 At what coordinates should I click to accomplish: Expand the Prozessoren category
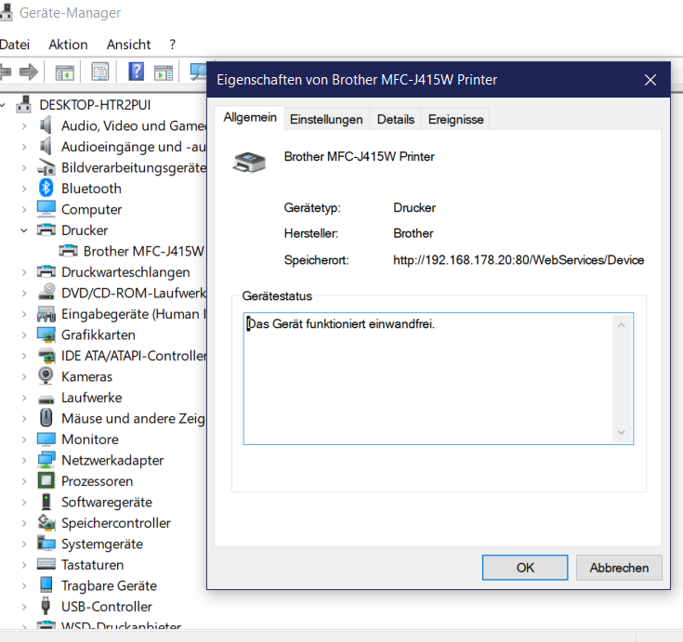tap(24, 481)
